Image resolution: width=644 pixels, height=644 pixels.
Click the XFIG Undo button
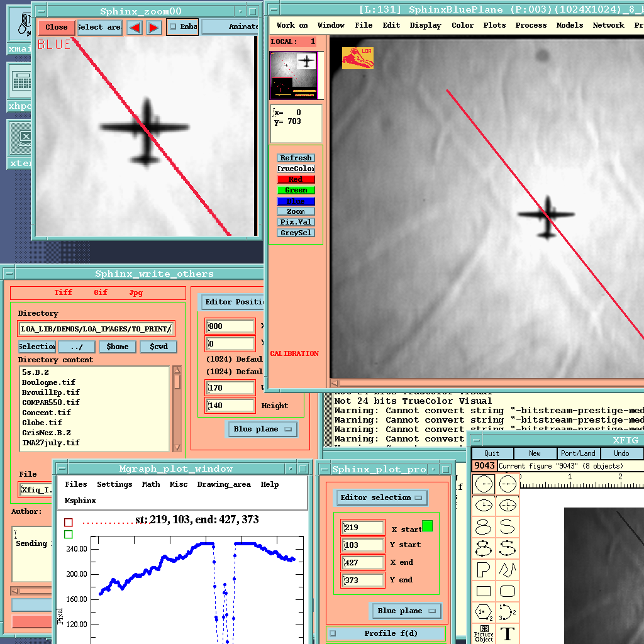click(x=621, y=453)
